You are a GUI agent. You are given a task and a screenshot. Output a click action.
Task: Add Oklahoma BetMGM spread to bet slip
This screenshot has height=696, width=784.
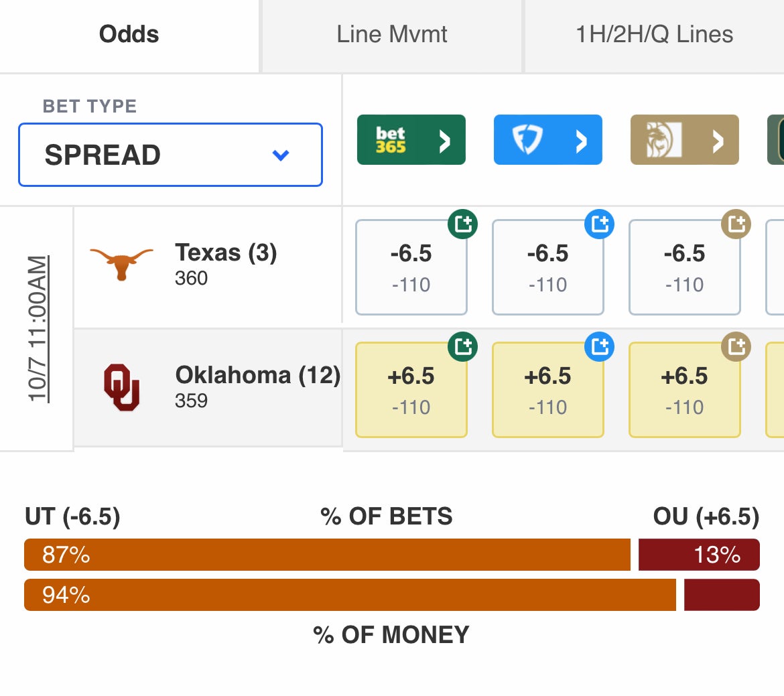736,346
